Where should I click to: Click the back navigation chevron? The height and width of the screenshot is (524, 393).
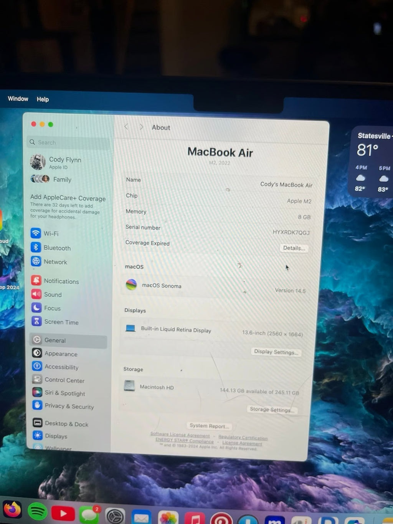[126, 127]
